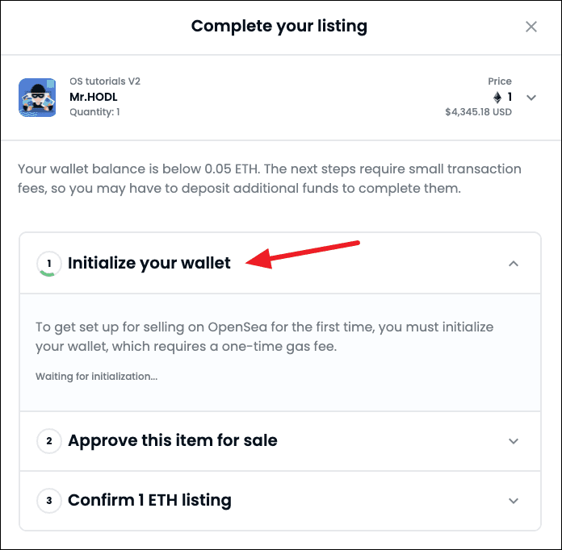
Task: Open the Approve this item for sale step
Action: point(173,441)
